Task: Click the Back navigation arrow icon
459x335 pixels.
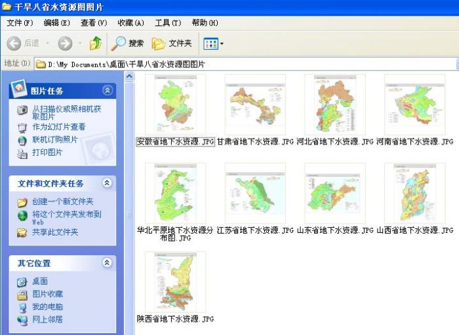Action: click(x=14, y=43)
